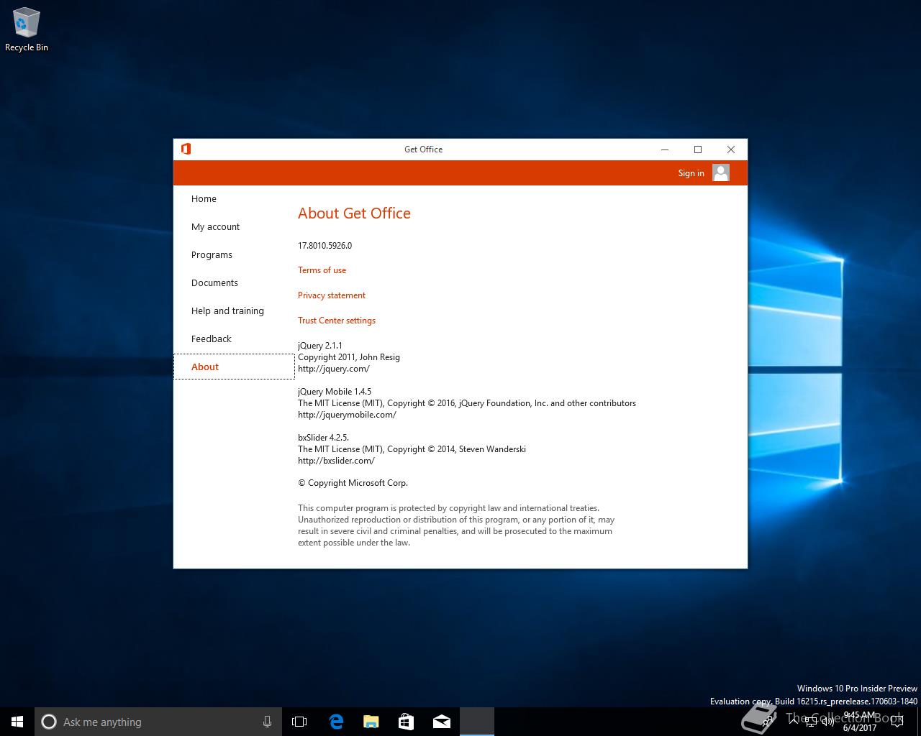
Task: Minimize the Get Office window
Action: coord(665,149)
